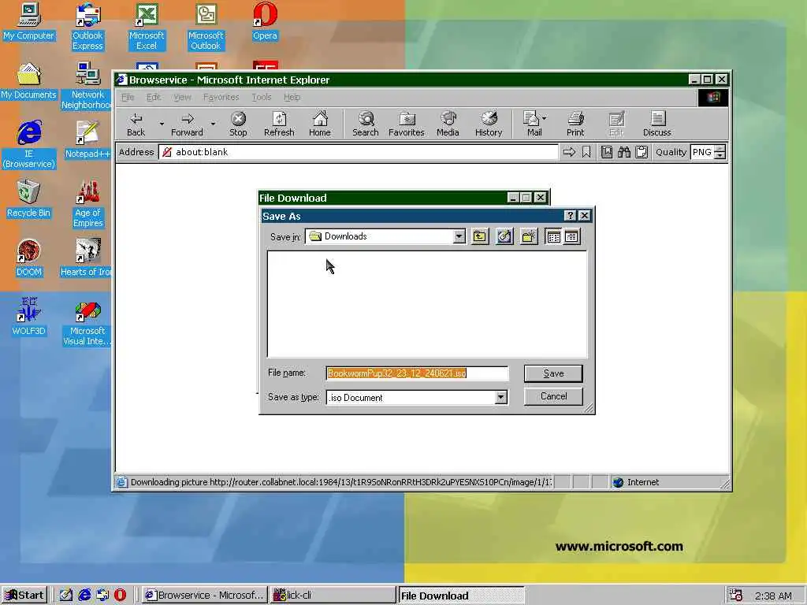
Task: Create New Folder icon in Save As
Action: pos(529,236)
